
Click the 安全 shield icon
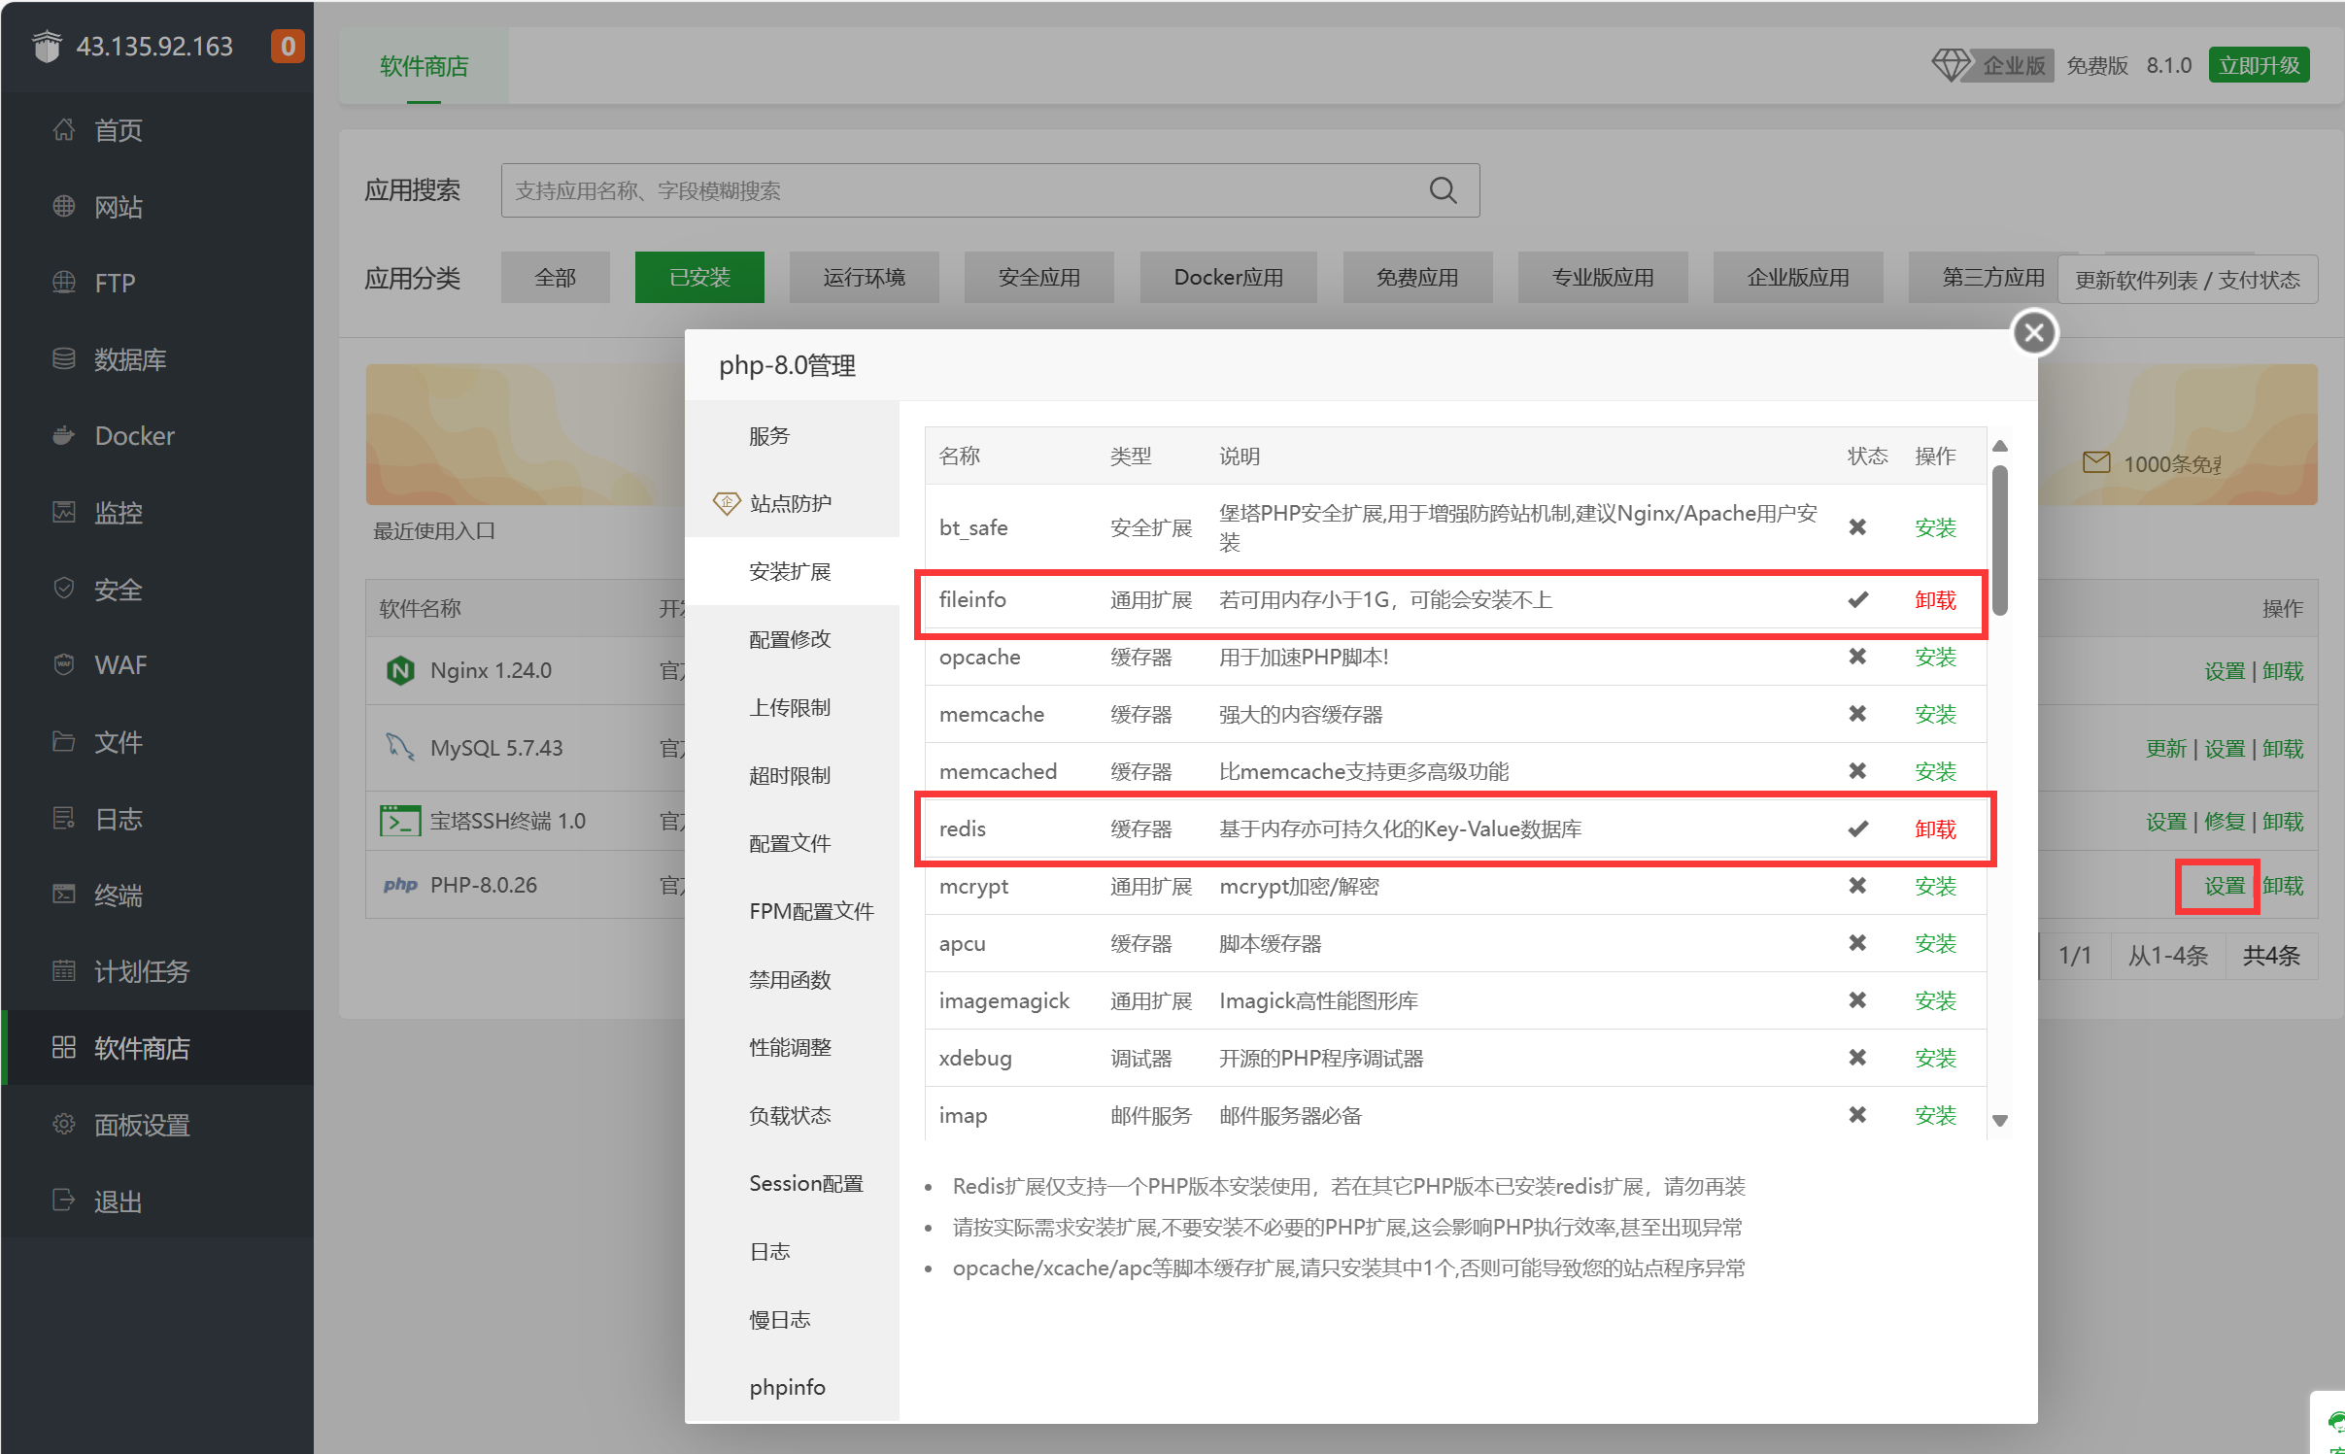pos(64,589)
